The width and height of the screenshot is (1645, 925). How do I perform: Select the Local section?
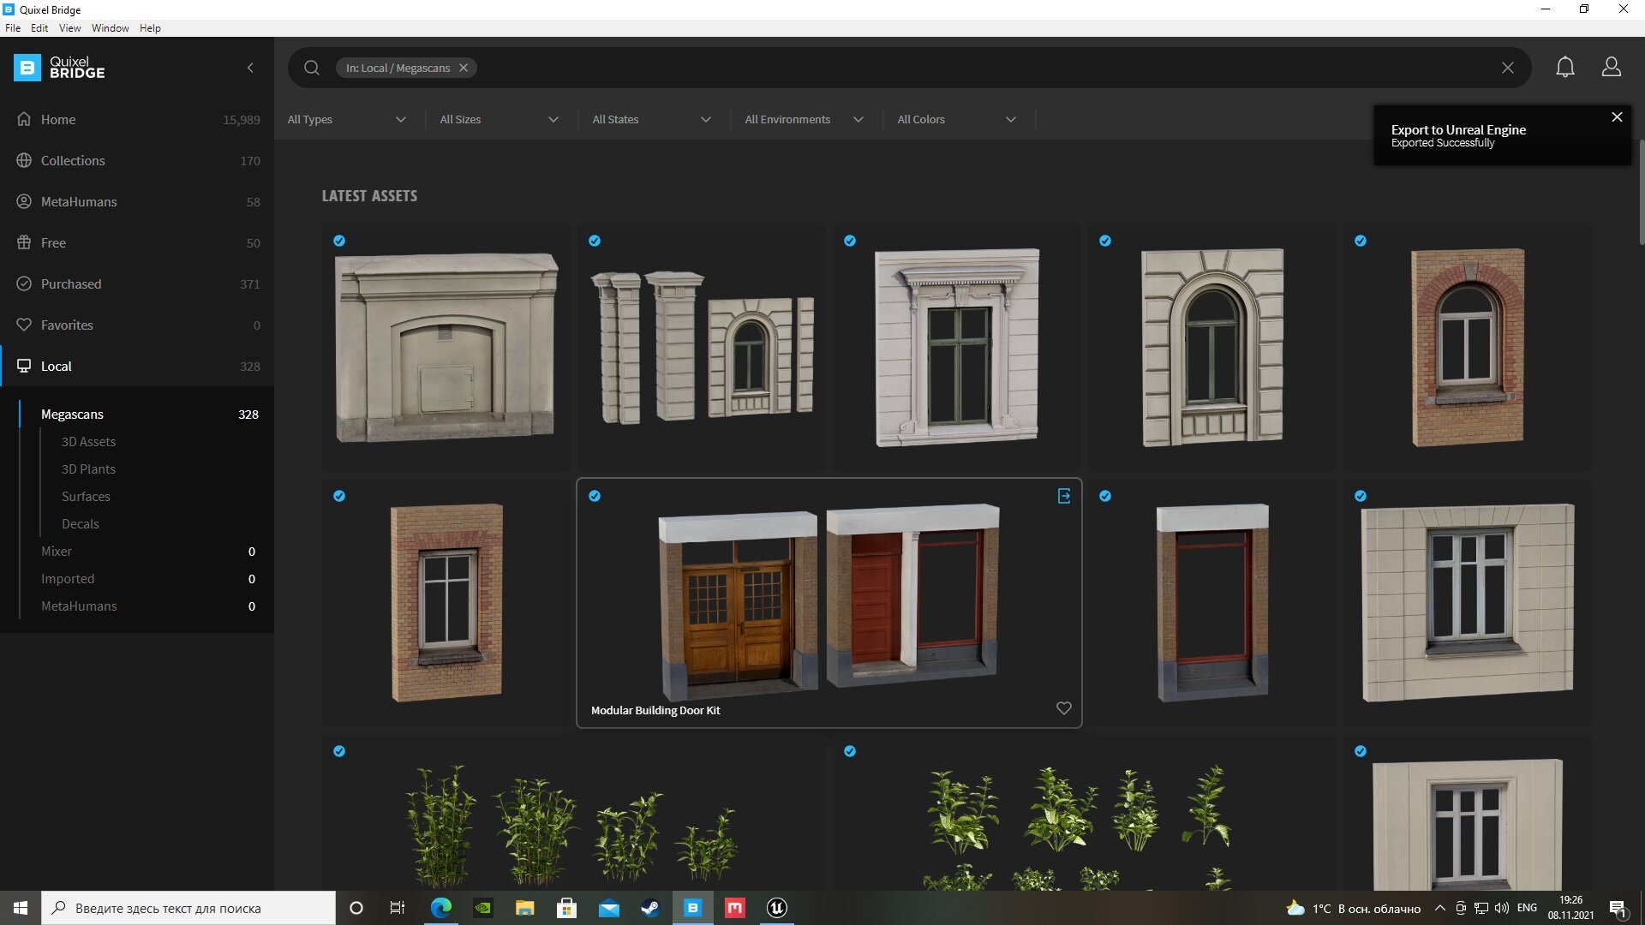pyautogui.click(x=137, y=366)
